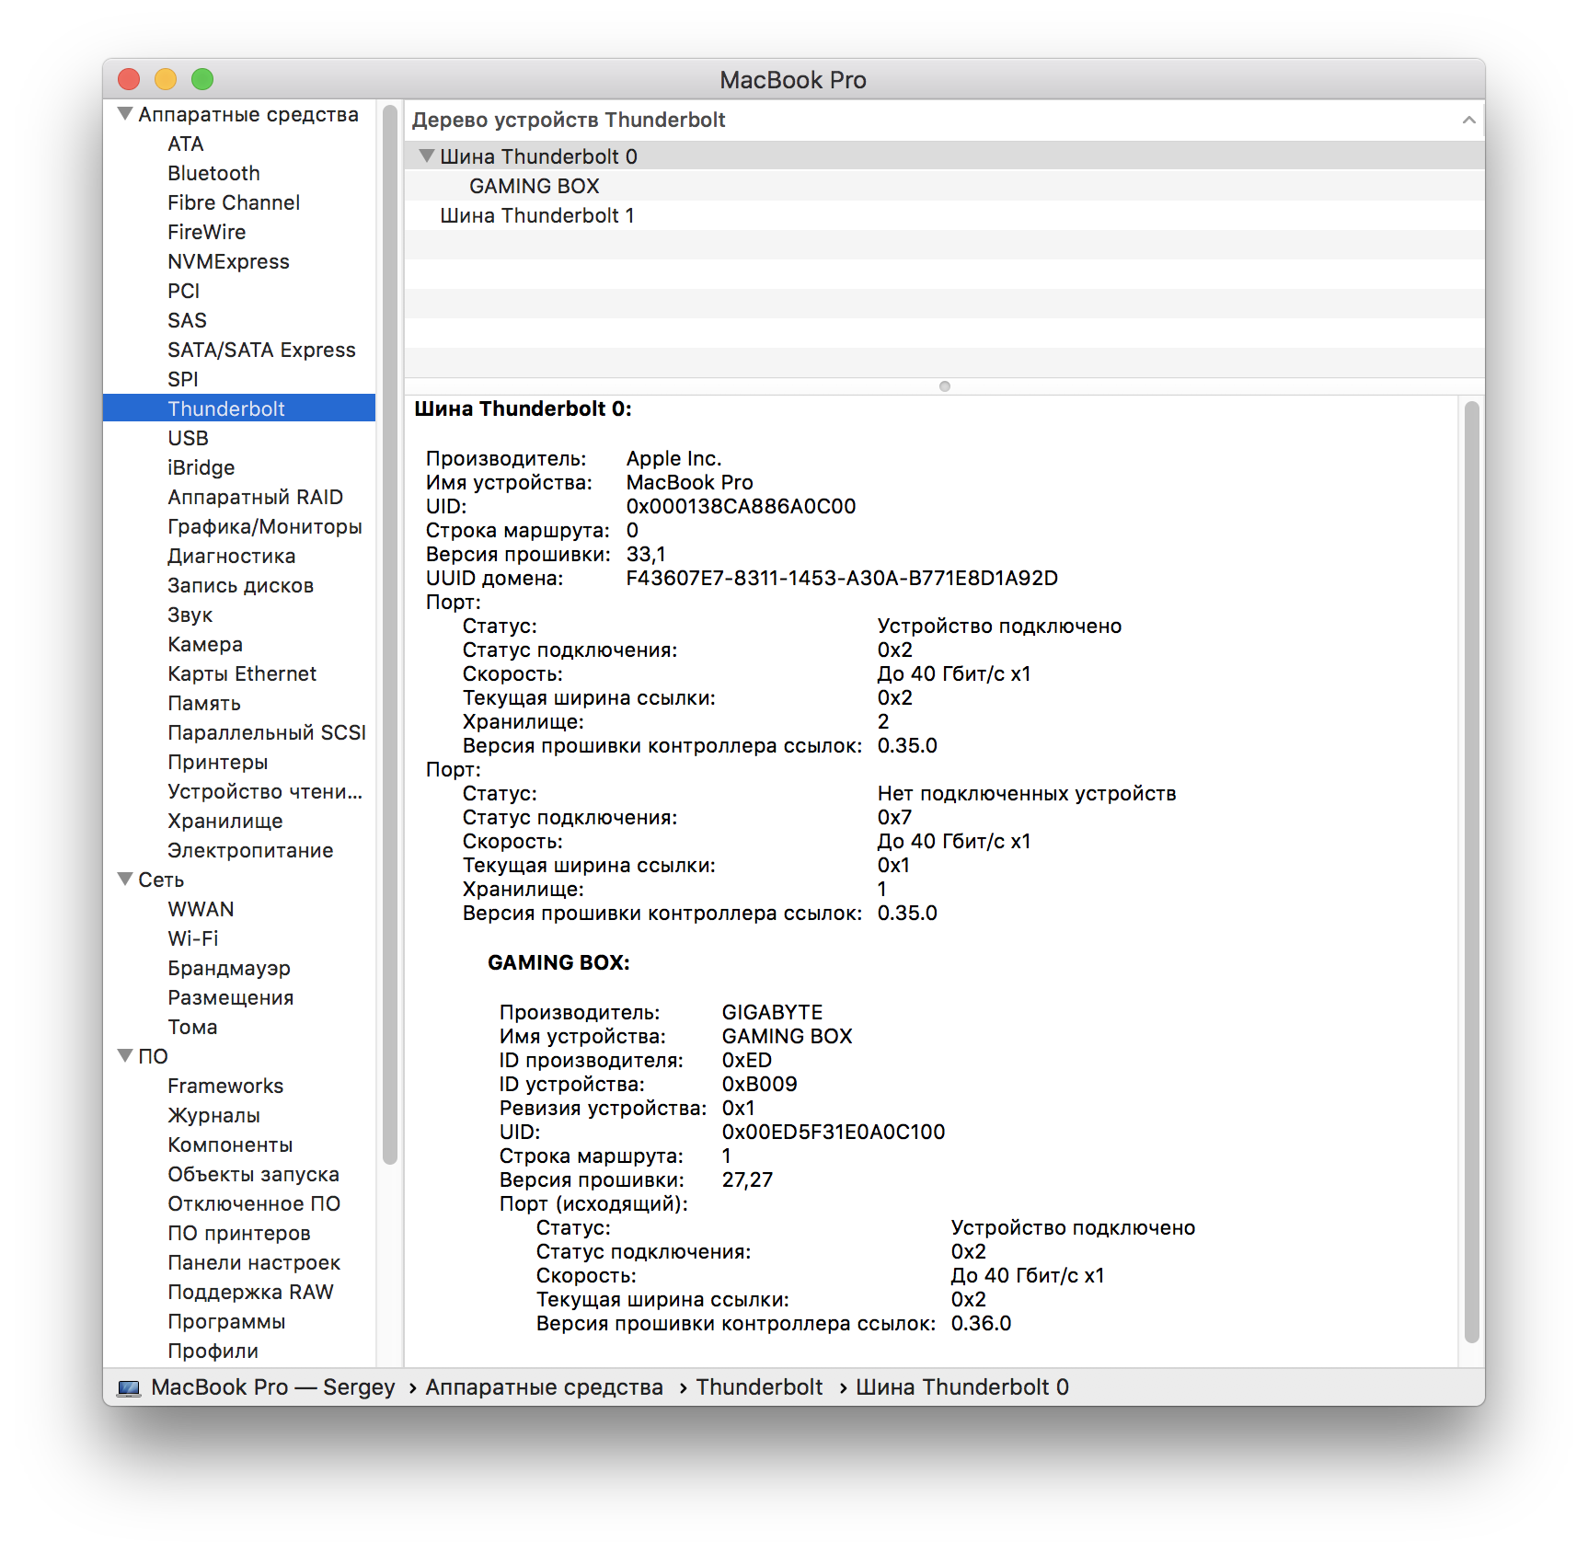Open Отключенное ПО section

point(254,1203)
